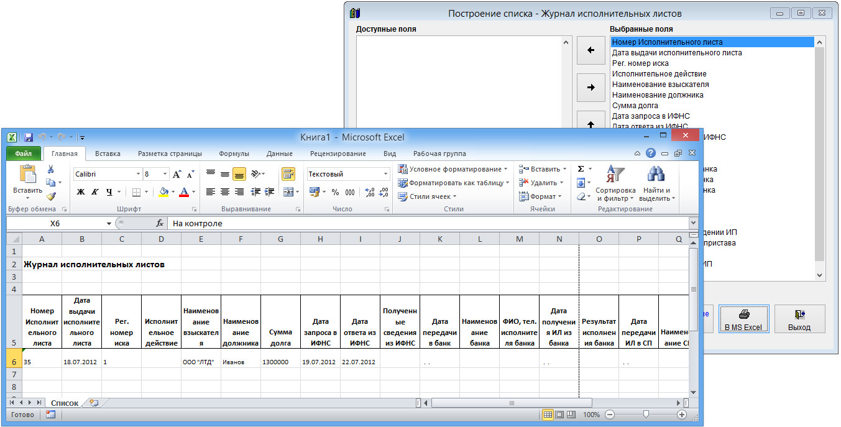The height and width of the screenshot is (427, 841).
Task: Switch to the Вставка ribbon tab
Action: click(x=108, y=154)
